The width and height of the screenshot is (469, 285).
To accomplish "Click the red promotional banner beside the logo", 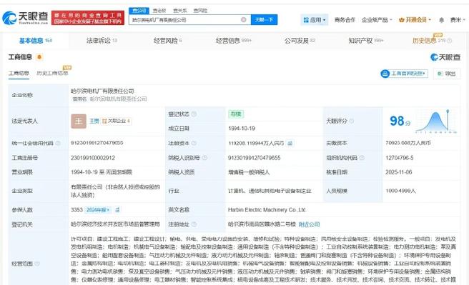I will [x=88, y=18].
